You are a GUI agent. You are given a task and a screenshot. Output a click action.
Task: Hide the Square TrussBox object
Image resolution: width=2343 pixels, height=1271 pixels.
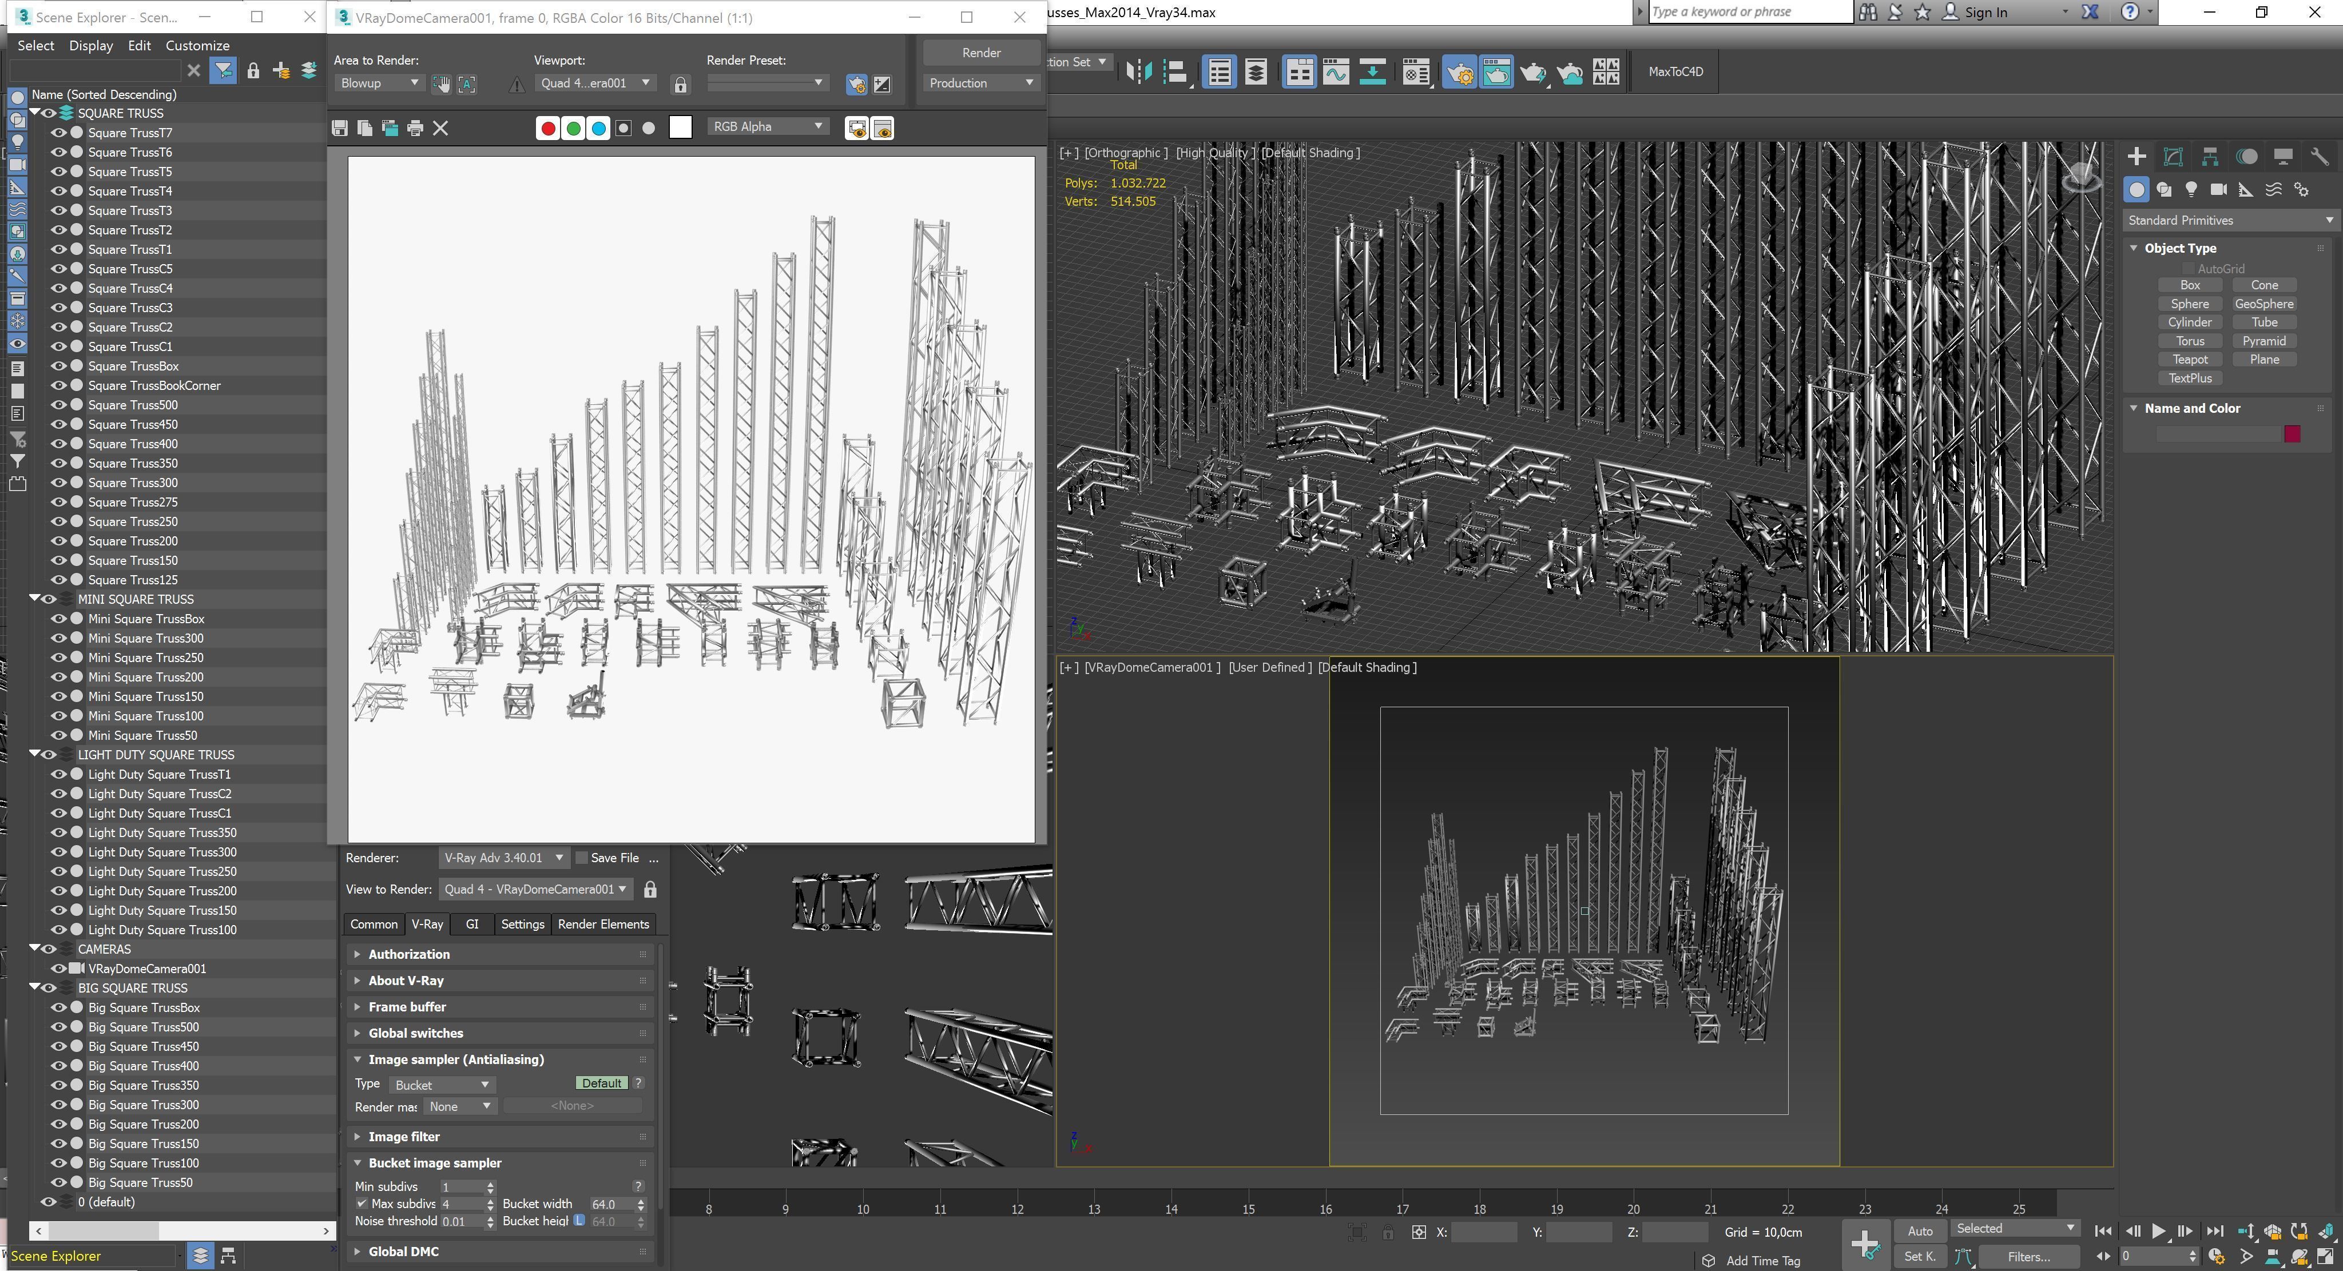coord(58,365)
